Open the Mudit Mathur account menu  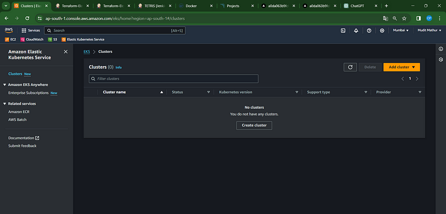(x=429, y=30)
